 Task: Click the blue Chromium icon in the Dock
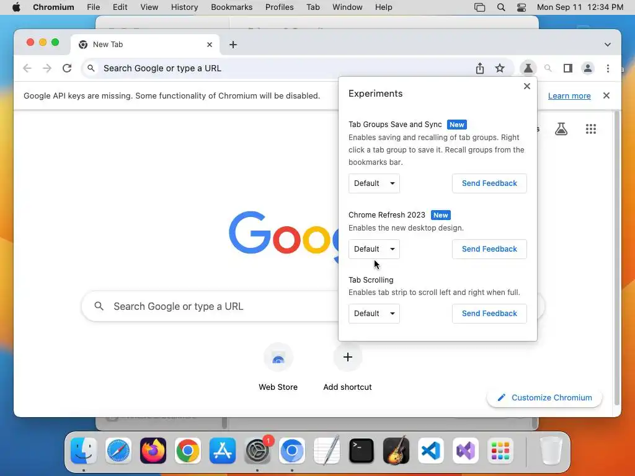point(291,451)
